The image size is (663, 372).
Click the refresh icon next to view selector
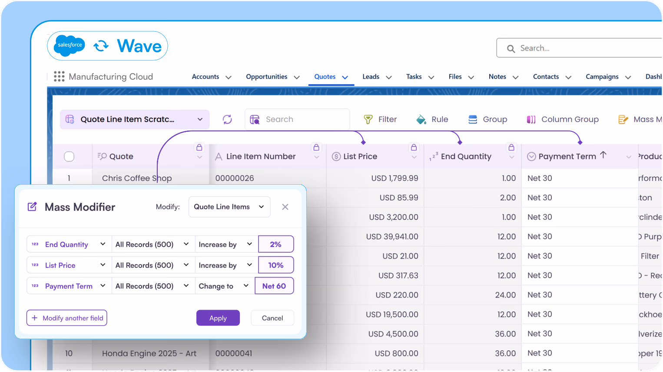(x=227, y=119)
